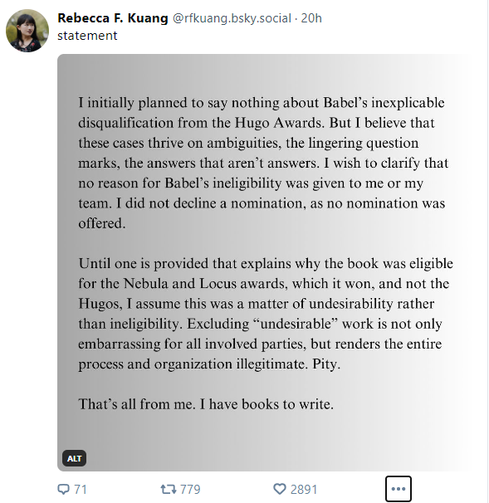
Task: Open the three-dot more options menu
Action: 399,489
